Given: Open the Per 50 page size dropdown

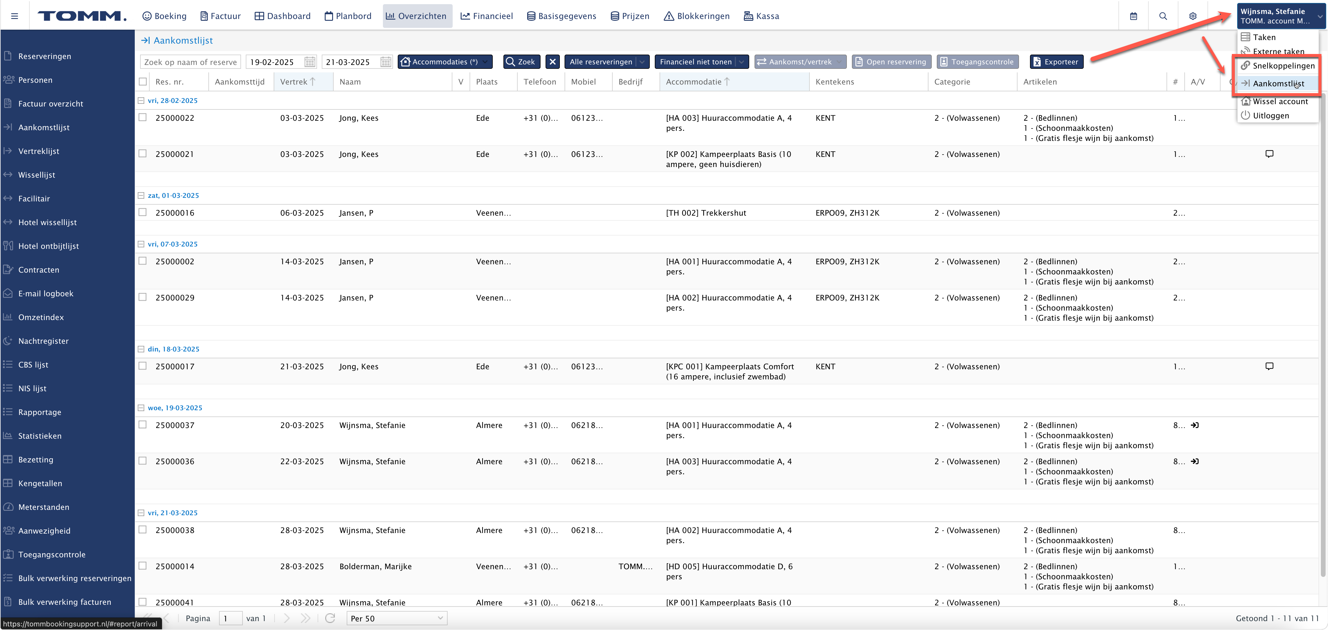Looking at the screenshot, I should click(396, 618).
